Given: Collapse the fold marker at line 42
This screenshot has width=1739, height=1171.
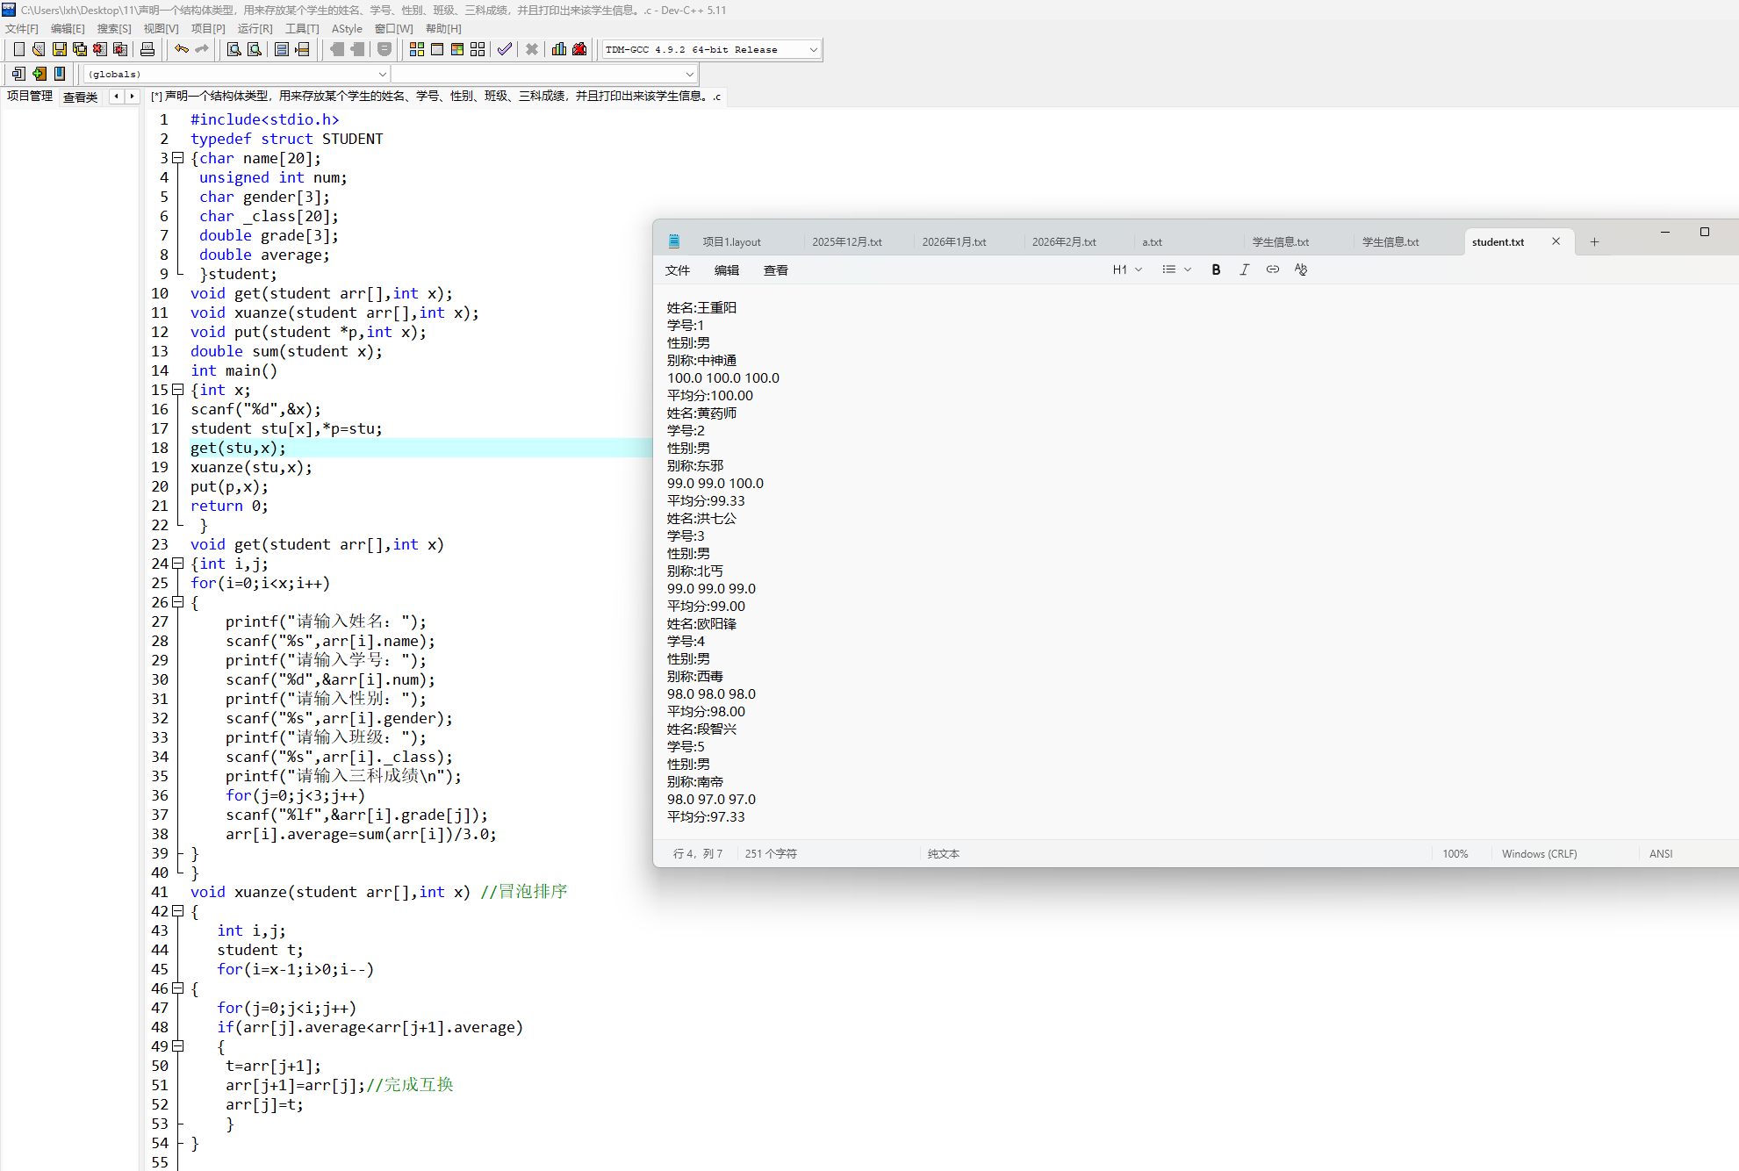Looking at the screenshot, I should pos(178,911).
